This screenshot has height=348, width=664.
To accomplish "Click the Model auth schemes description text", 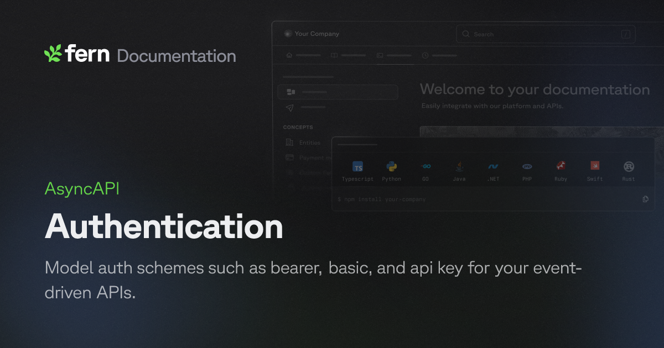I will tap(313, 280).
